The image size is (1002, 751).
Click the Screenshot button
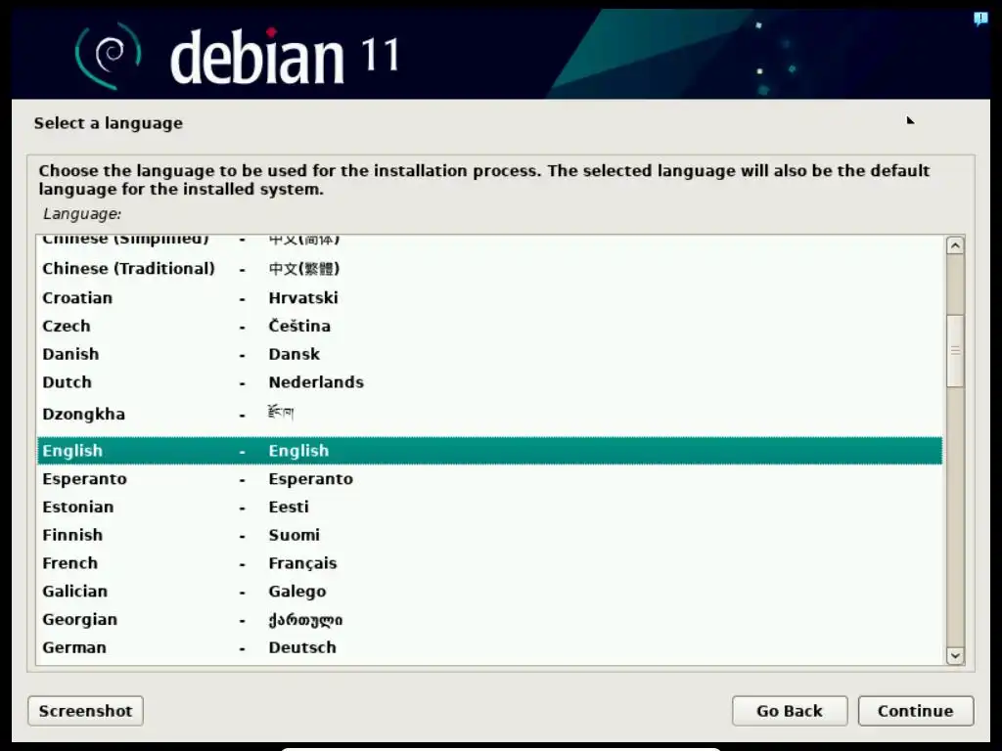(86, 711)
